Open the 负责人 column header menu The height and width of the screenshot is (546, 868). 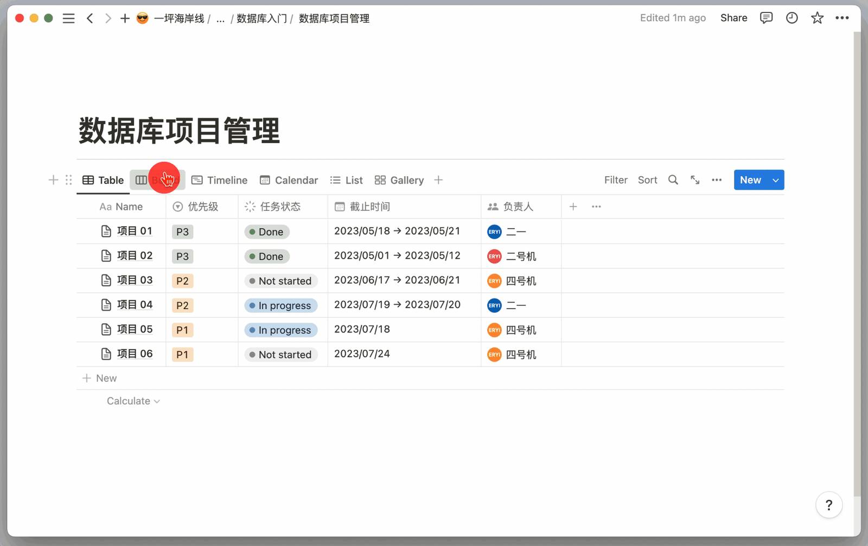click(521, 207)
